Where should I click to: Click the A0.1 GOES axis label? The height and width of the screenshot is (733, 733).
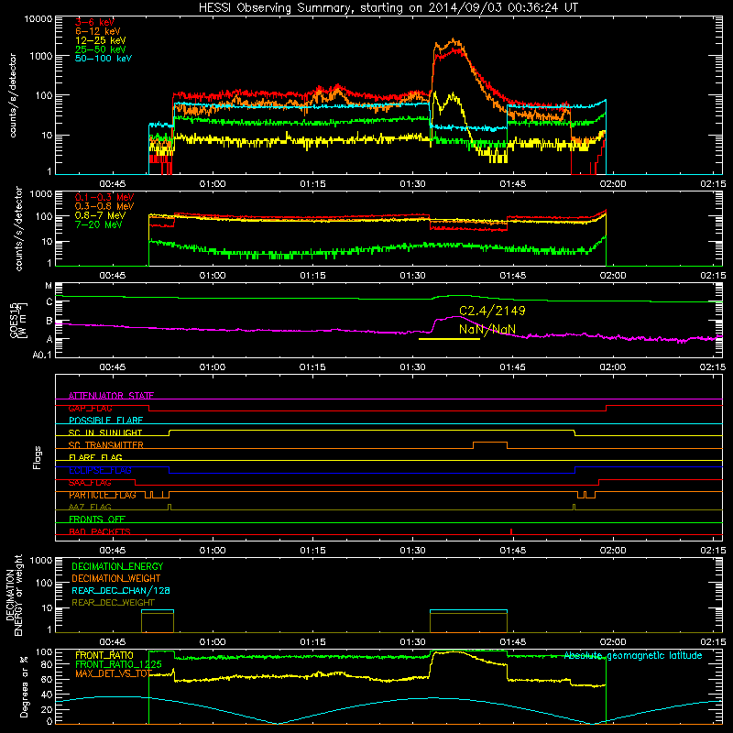click(42, 355)
